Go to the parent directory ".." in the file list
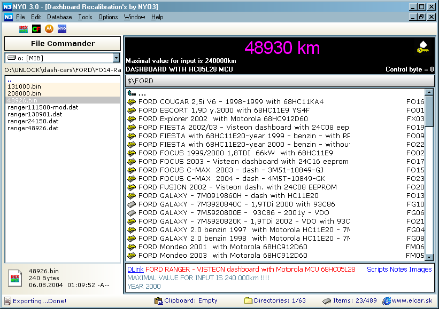 point(10,80)
